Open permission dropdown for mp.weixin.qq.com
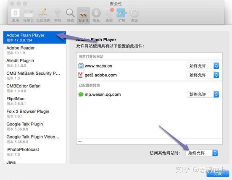Viewport: 232px width, 180px height. point(203,94)
